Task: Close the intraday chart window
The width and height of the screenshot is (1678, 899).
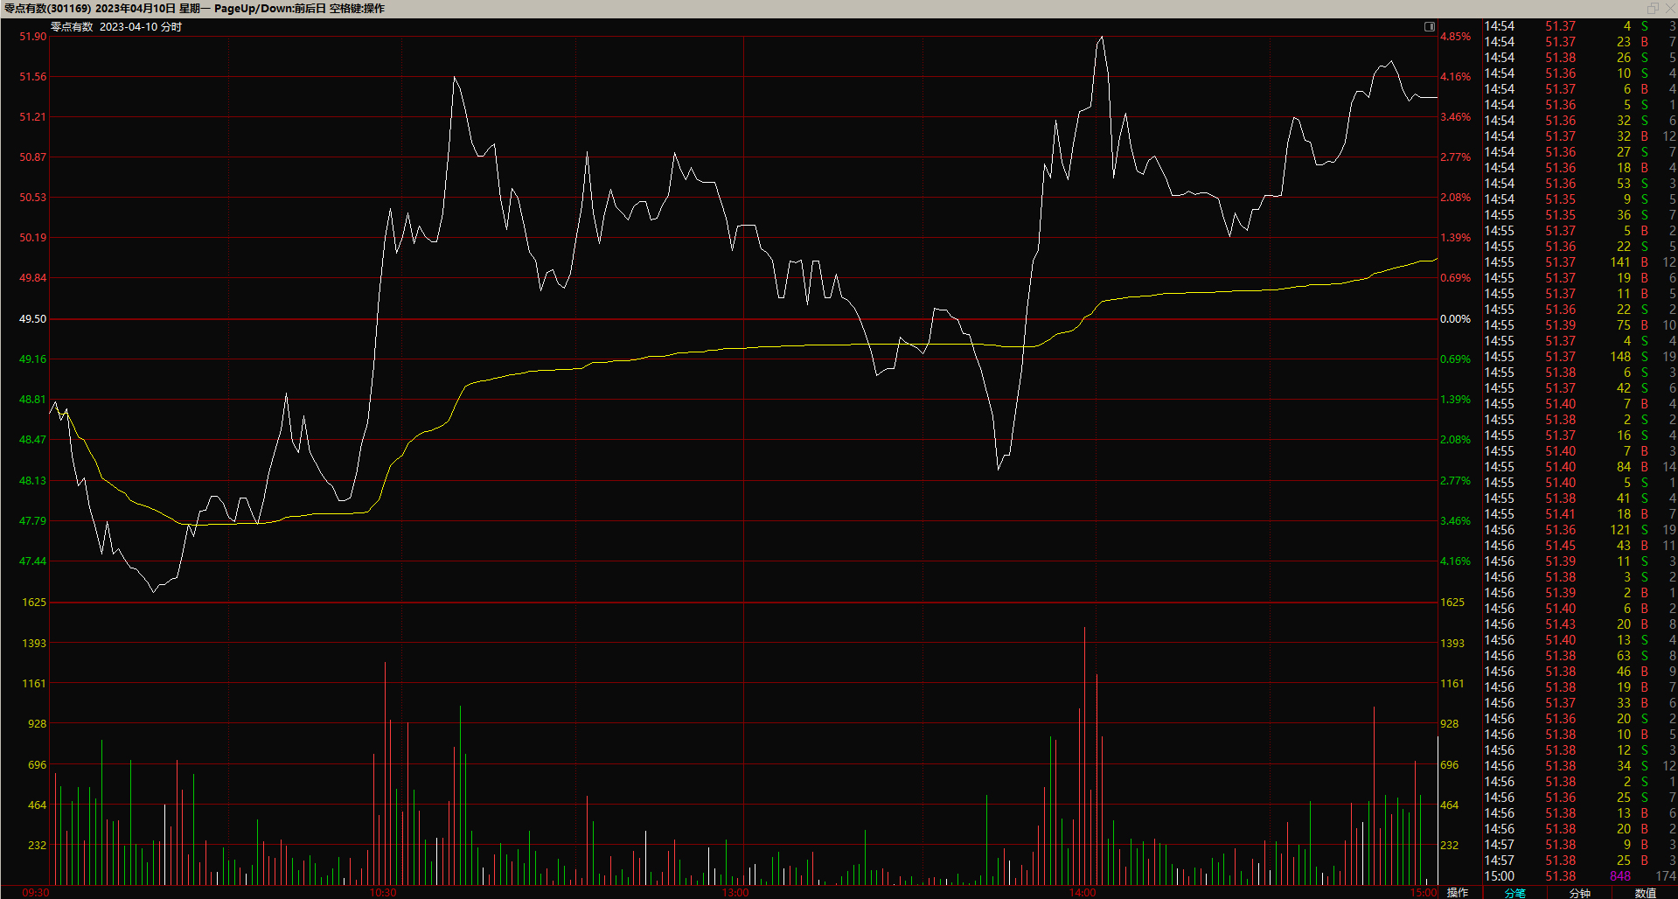Action: click(1668, 8)
